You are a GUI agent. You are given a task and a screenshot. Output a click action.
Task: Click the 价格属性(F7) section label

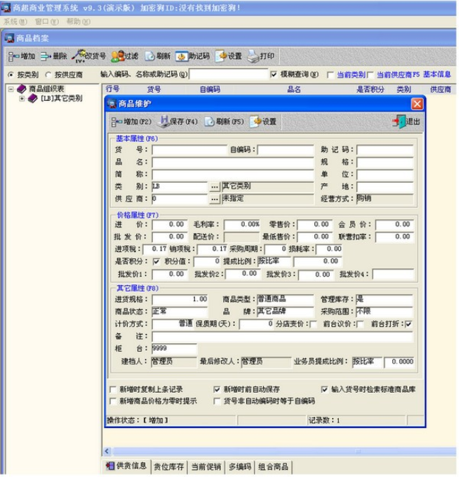[x=138, y=216]
